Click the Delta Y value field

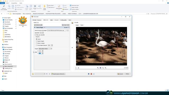click(40, 53)
